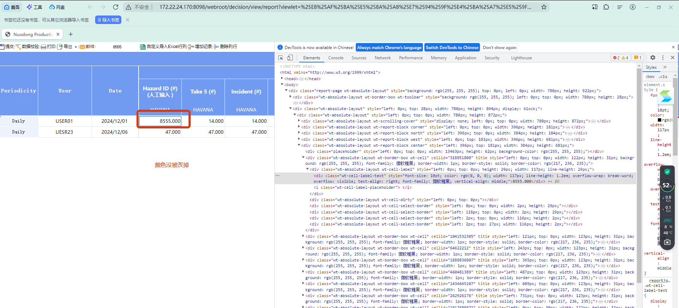Open DevTools settings gear
The height and width of the screenshot is (308, 679).
653,58
